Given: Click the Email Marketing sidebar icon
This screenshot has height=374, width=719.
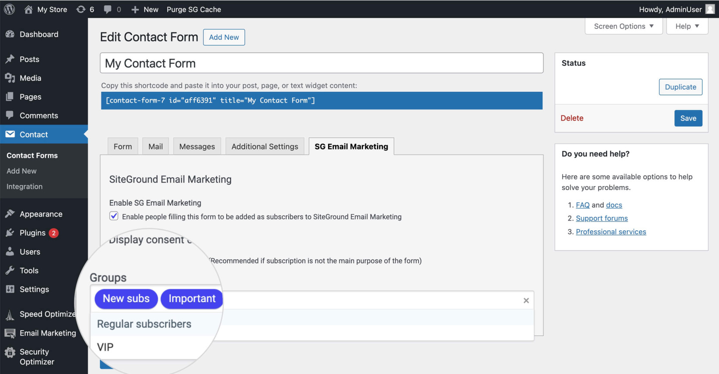Looking at the screenshot, I should point(10,333).
